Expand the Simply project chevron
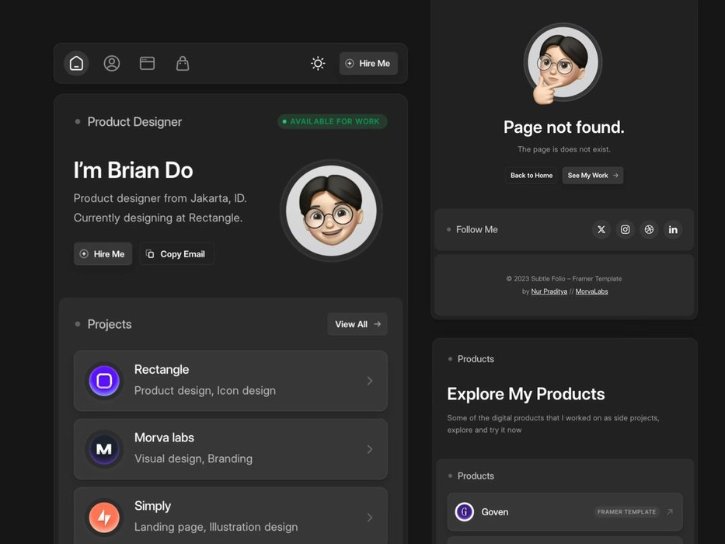The image size is (725, 544). (370, 518)
